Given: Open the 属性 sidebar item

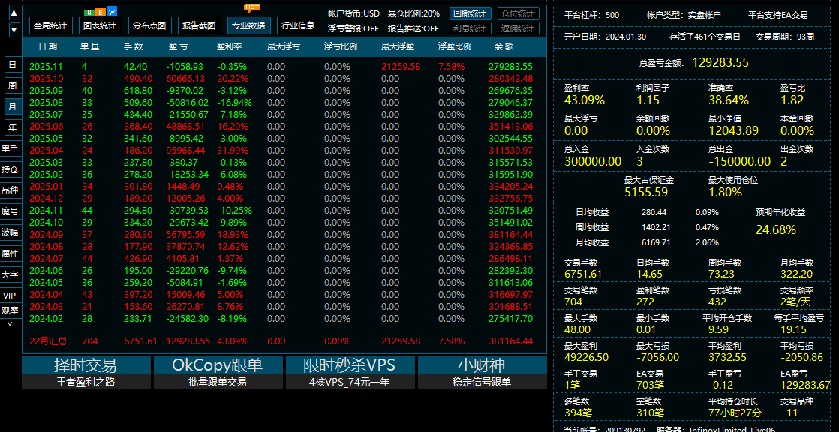Looking at the screenshot, I should pos(10,253).
